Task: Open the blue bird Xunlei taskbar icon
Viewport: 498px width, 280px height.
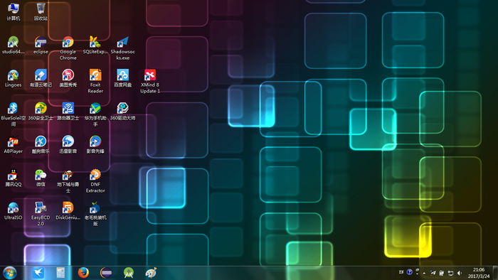Action: (38, 273)
